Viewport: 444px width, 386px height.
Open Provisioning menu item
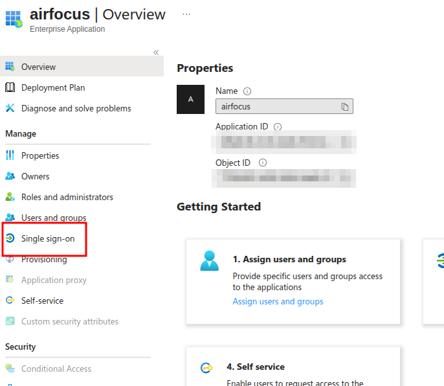(44, 259)
